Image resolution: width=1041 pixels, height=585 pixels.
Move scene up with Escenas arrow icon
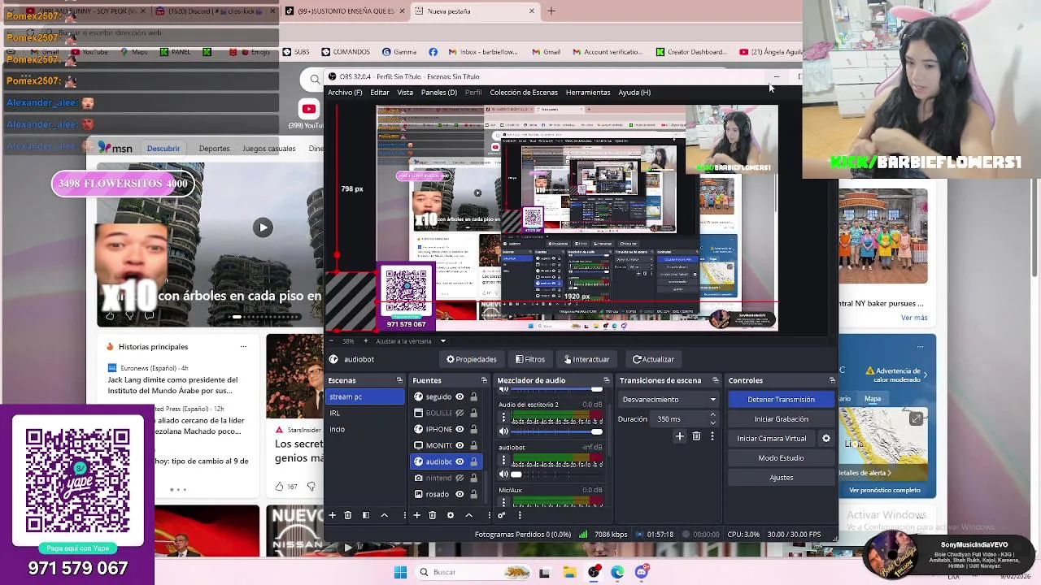pyautogui.click(x=385, y=515)
